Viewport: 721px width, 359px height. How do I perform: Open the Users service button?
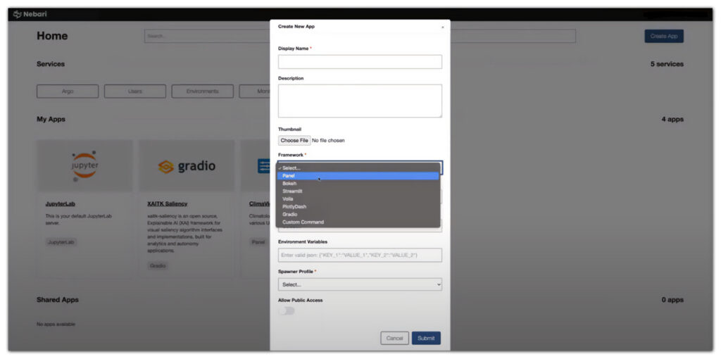pyautogui.click(x=135, y=92)
